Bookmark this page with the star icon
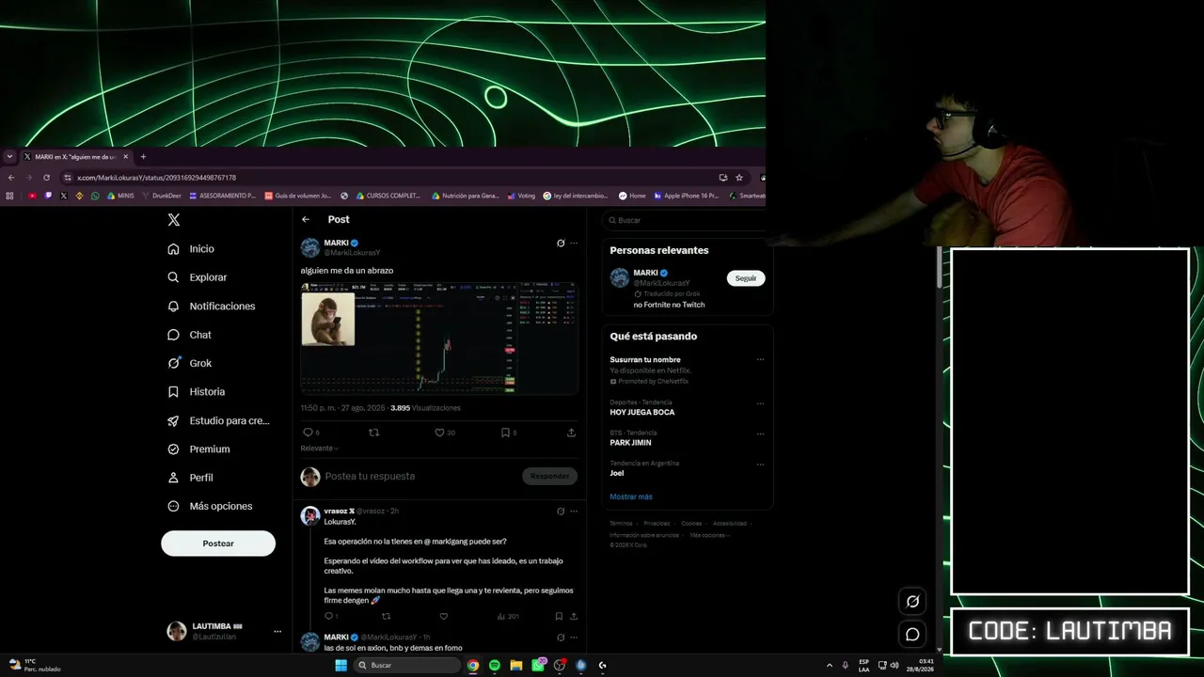The image size is (1204, 677). point(739,178)
